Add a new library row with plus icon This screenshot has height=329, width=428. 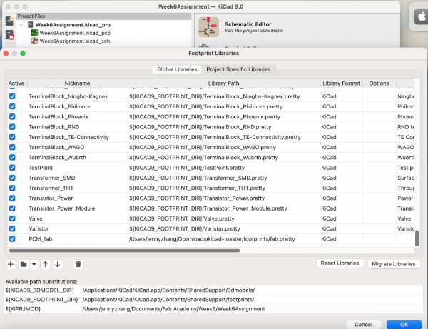pyautogui.click(x=11, y=264)
